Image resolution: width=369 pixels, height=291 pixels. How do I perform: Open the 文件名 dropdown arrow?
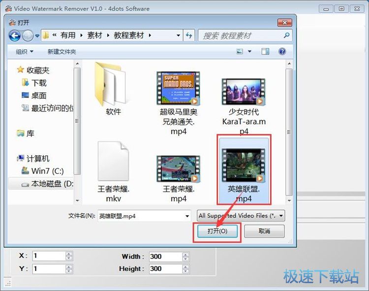coord(187,216)
